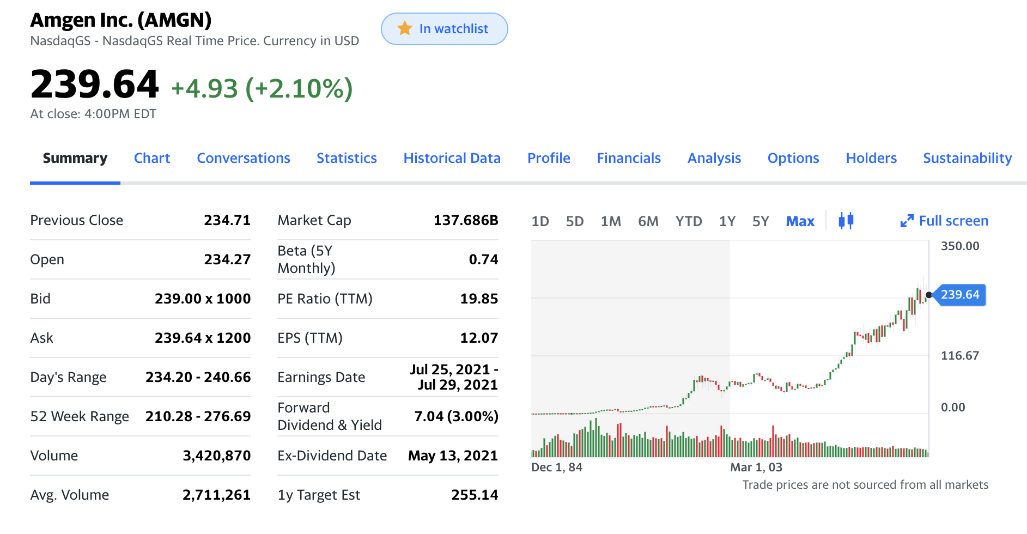
Task: Click the Beta value 0.74
Action: (x=483, y=259)
